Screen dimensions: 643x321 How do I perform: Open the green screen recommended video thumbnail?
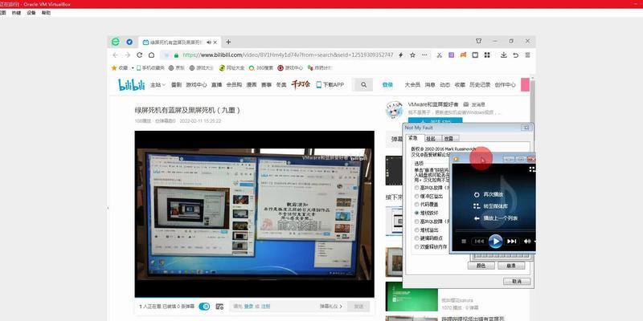click(x=412, y=296)
